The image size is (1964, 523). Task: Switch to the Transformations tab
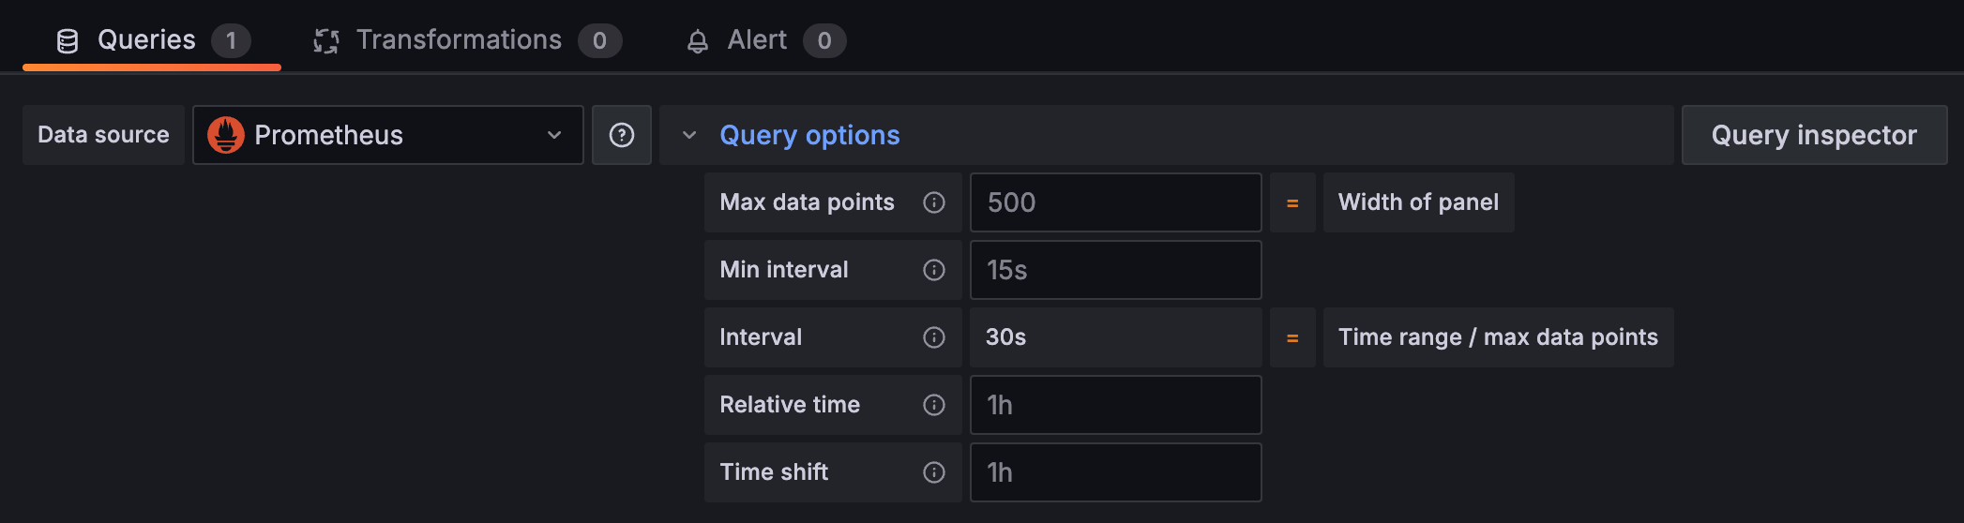click(x=459, y=40)
